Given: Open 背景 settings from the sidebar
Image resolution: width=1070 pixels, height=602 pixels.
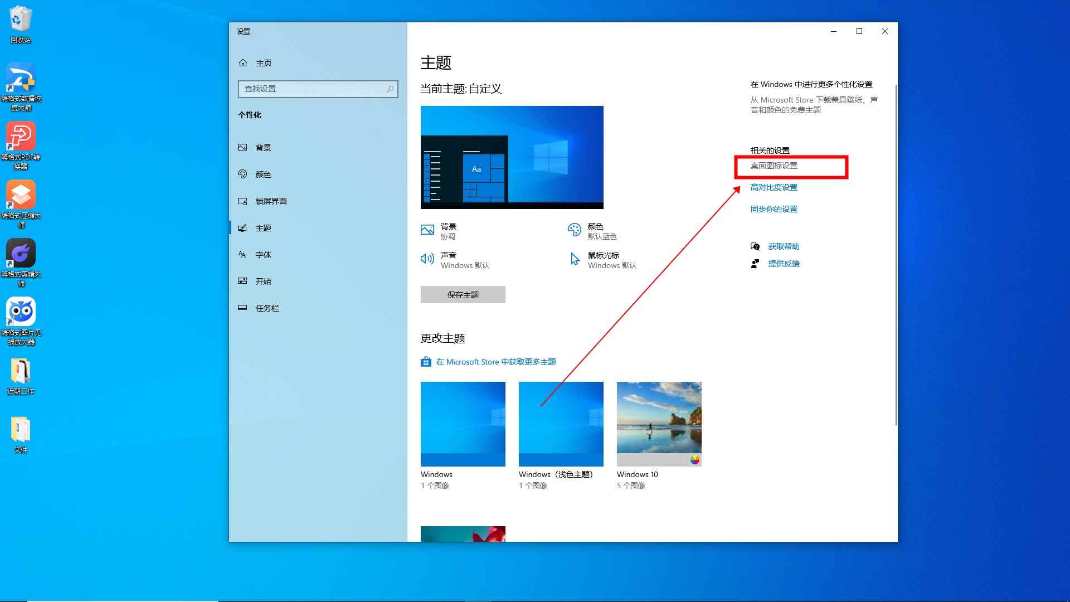Looking at the screenshot, I should (262, 147).
